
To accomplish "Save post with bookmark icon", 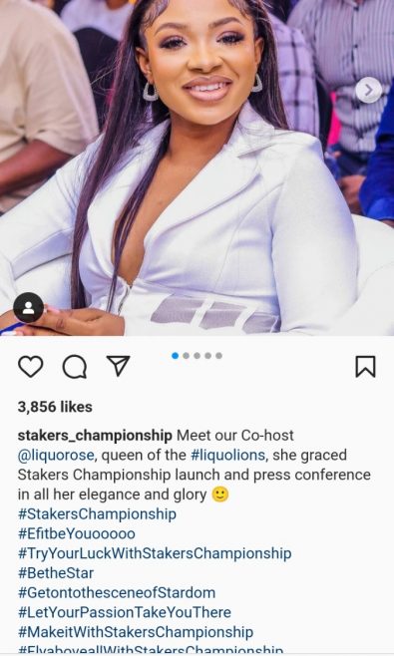I will click(365, 367).
